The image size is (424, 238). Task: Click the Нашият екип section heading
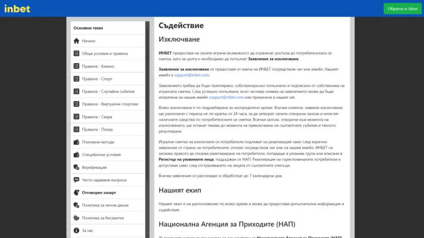[180, 190]
